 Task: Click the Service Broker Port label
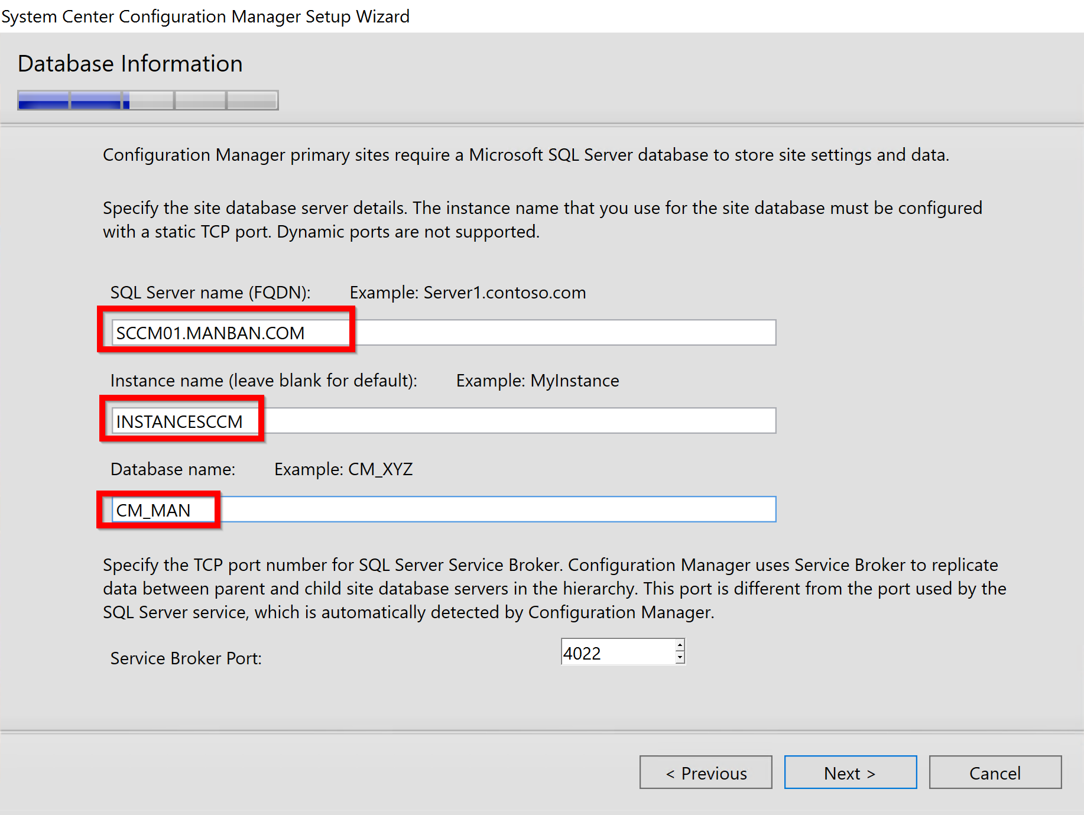click(186, 658)
